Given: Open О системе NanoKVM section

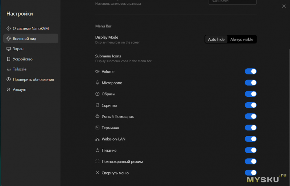Looking at the screenshot, I should (30, 28).
